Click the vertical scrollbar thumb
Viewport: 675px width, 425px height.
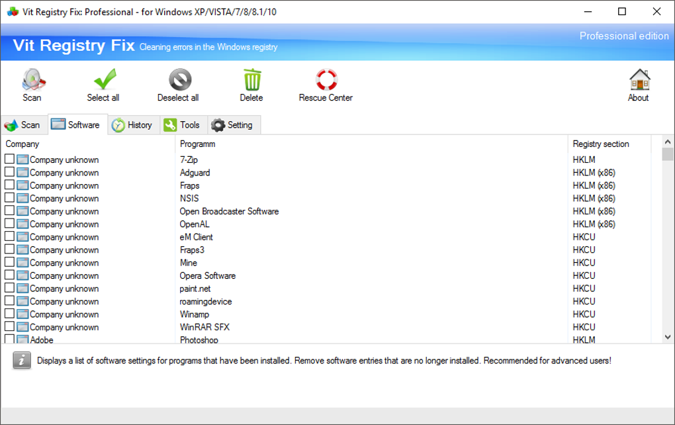pyautogui.click(x=668, y=154)
